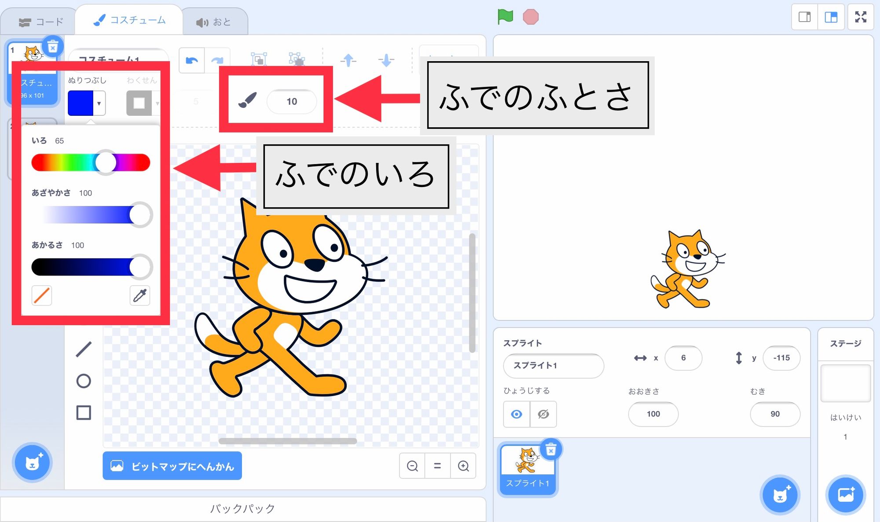
Task: Delete スプライト1 using its trash icon
Action: [551, 449]
